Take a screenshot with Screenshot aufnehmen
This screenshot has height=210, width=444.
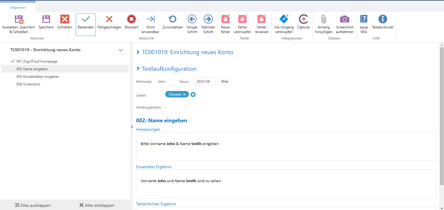click(x=345, y=19)
